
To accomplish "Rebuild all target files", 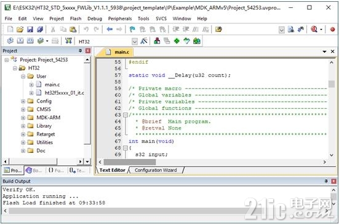I will click(x=30, y=41).
